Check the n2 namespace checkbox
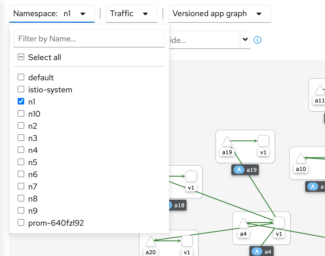 (x=21, y=125)
